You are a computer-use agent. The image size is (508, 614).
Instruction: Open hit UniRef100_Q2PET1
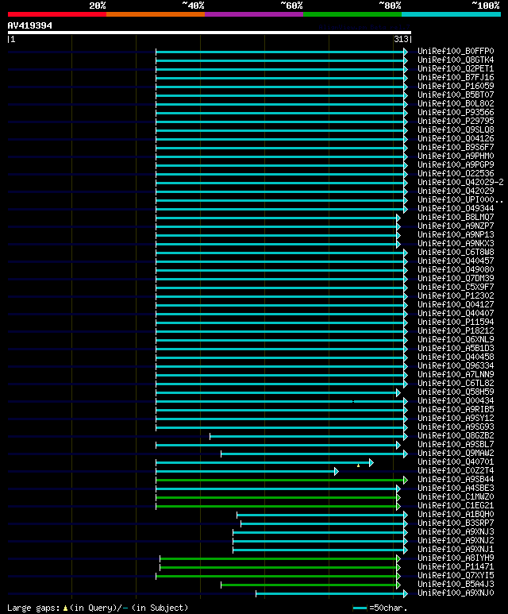pyautogui.click(x=456, y=68)
